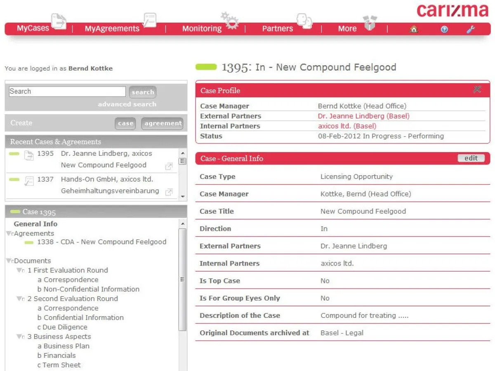Image resolution: width=495 pixels, height=371 pixels.
Task: Click the home icon in navigation bar
Action: (x=413, y=29)
